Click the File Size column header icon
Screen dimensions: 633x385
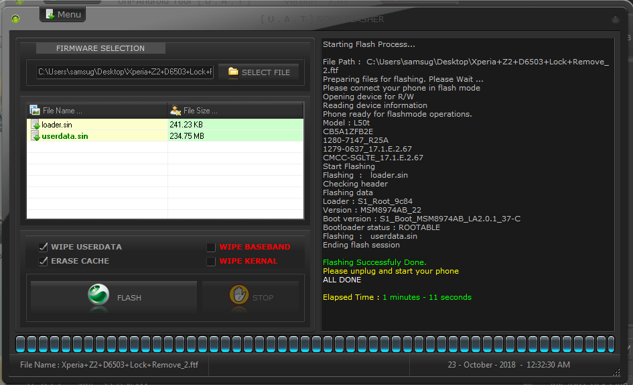click(x=175, y=110)
